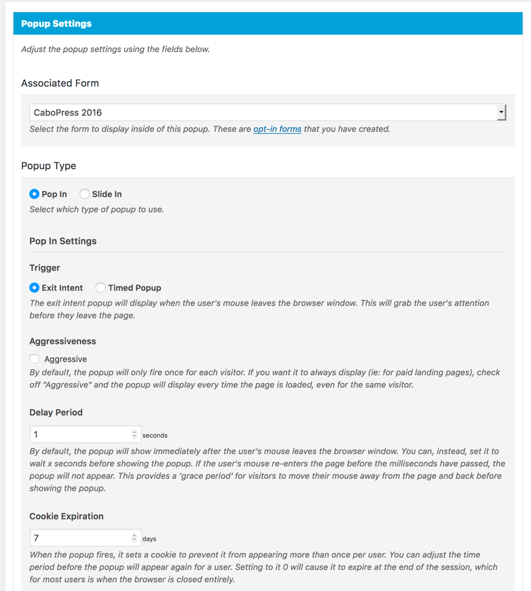Click the Cookie Expiration days field
The width and height of the screenshot is (531, 591).
[80, 538]
